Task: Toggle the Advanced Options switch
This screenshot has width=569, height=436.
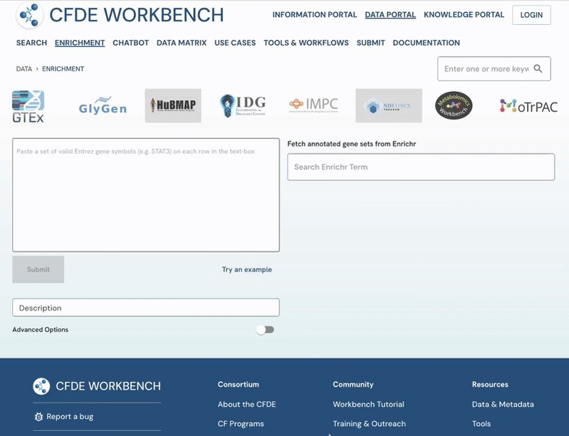Action: click(x=265, y=330)
